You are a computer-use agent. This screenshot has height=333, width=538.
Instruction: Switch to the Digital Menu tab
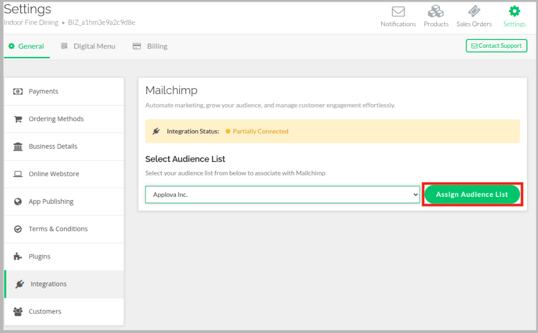(88, 46)
